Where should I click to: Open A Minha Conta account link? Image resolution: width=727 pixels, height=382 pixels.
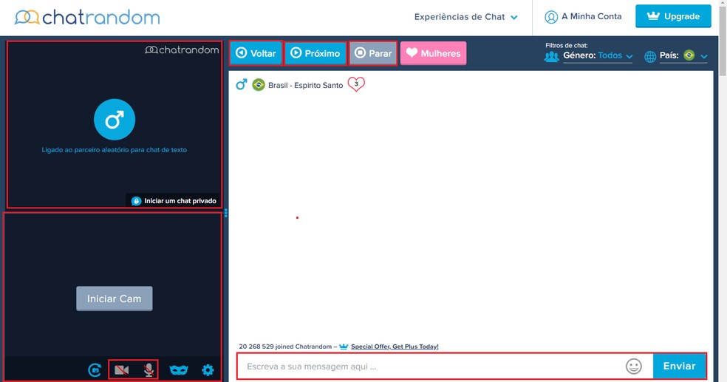click(x=583, y=17)
